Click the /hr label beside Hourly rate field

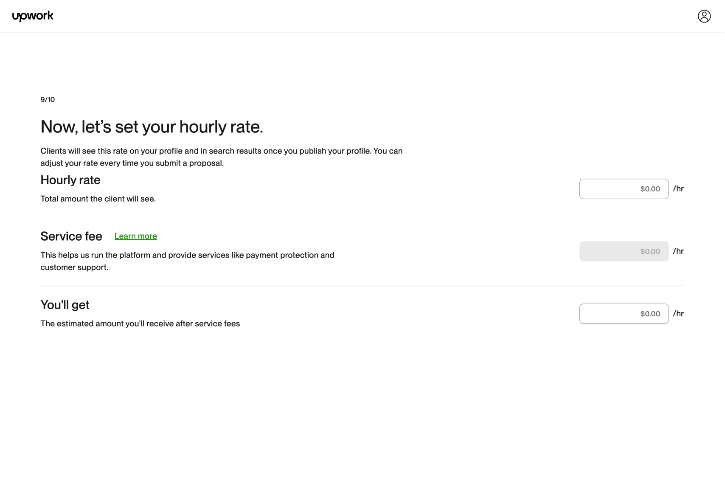click(678, 189)
